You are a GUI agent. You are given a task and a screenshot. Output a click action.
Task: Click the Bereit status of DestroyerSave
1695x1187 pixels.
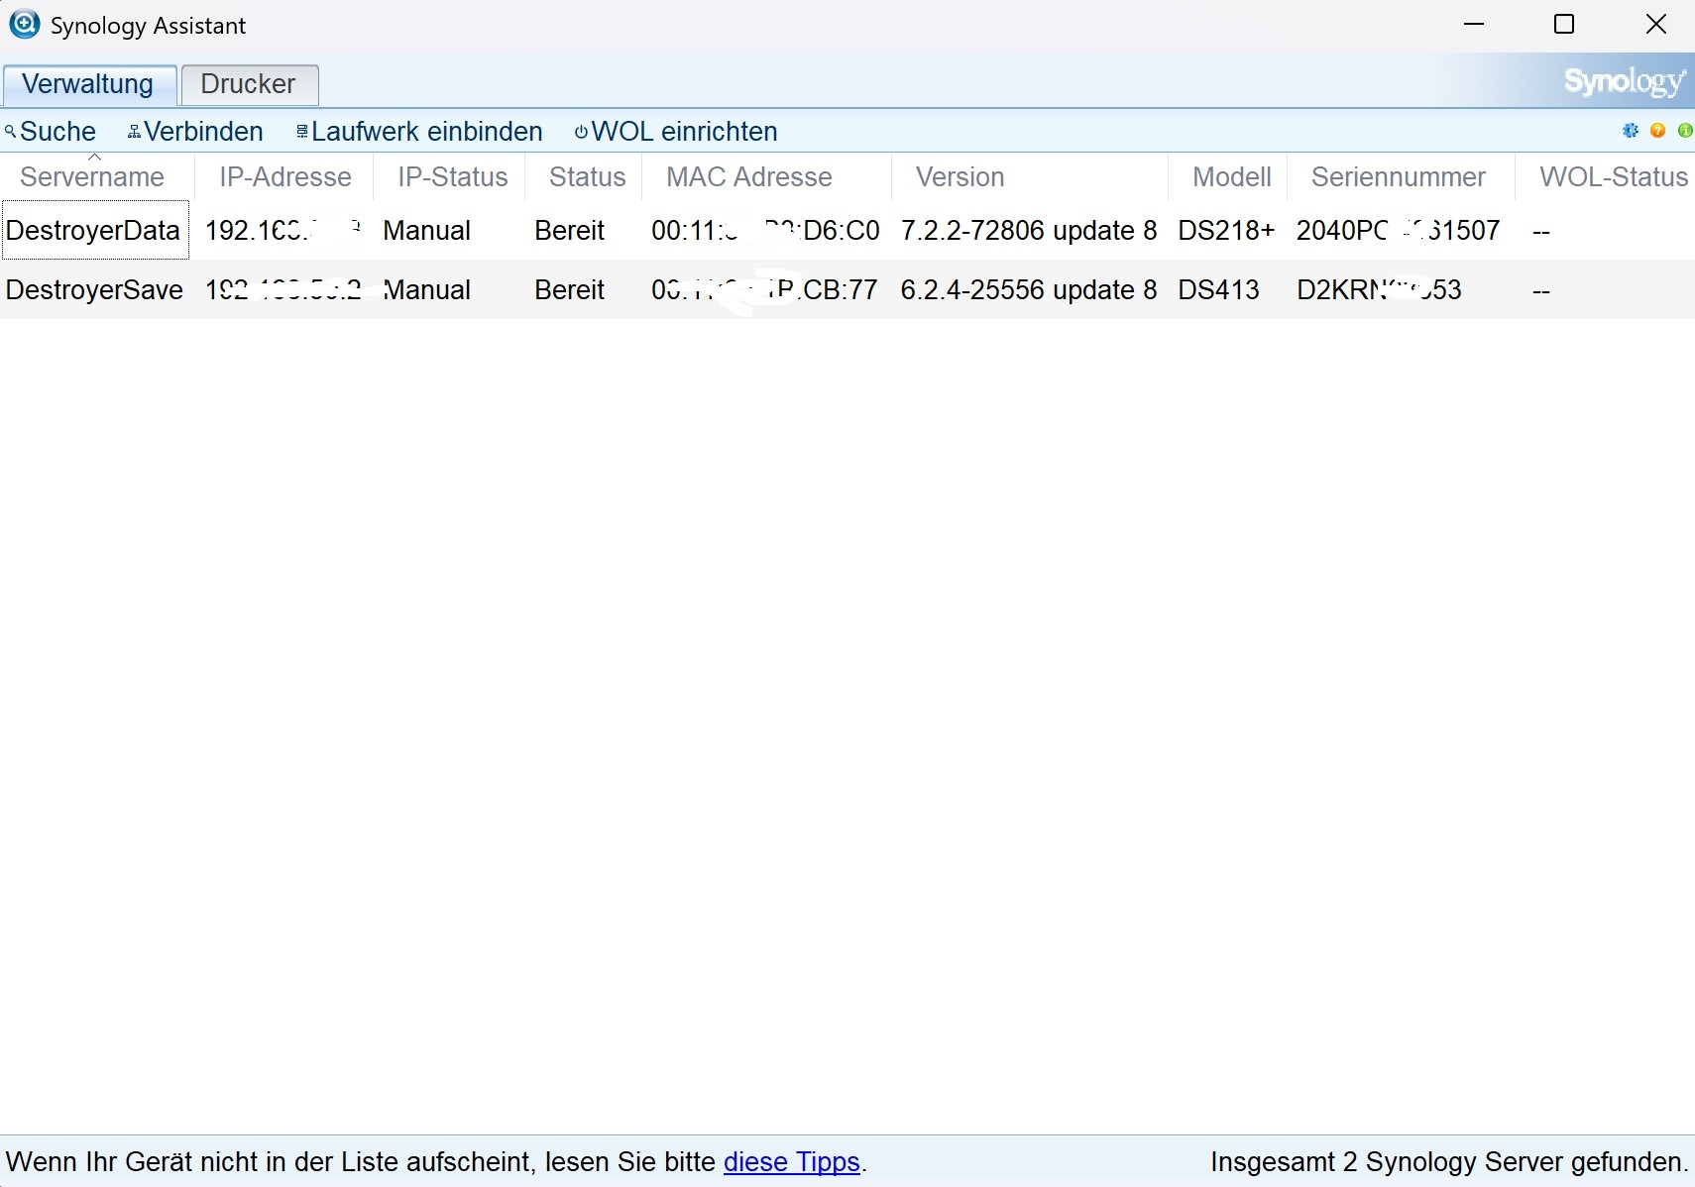(x=570, y=290)
